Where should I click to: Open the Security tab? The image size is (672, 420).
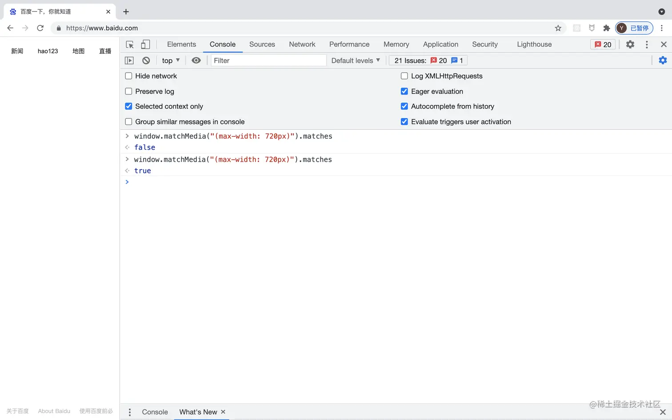point(485,44)
